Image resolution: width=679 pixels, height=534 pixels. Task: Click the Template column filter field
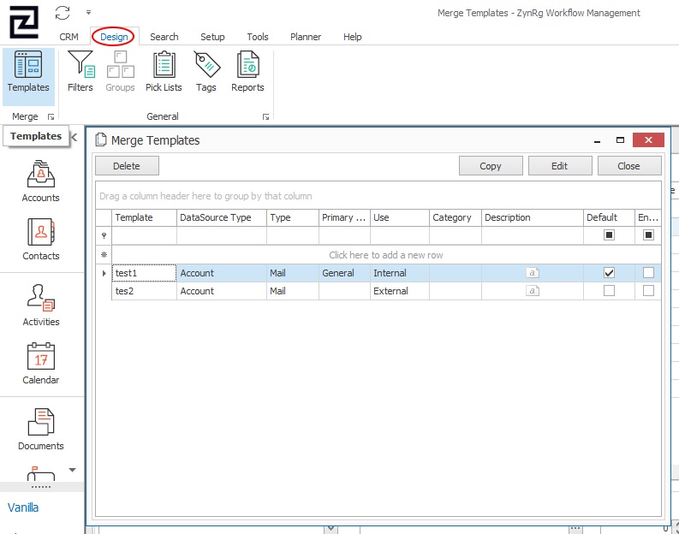pos(144,235)
